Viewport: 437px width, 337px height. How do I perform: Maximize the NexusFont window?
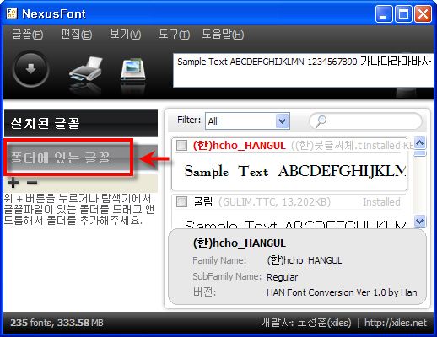(x=403, y=13)
